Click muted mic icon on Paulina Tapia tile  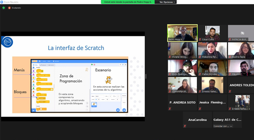point(230,57)
